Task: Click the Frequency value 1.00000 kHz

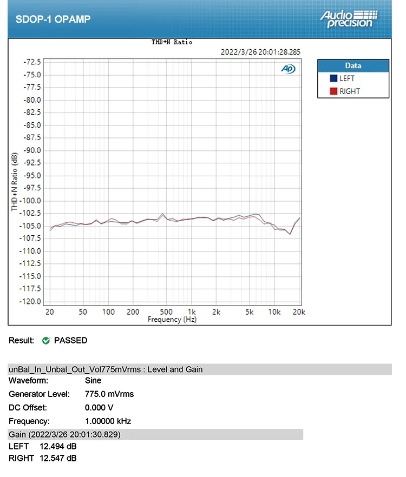Action: pyautogui.click(x=108, y=421)
